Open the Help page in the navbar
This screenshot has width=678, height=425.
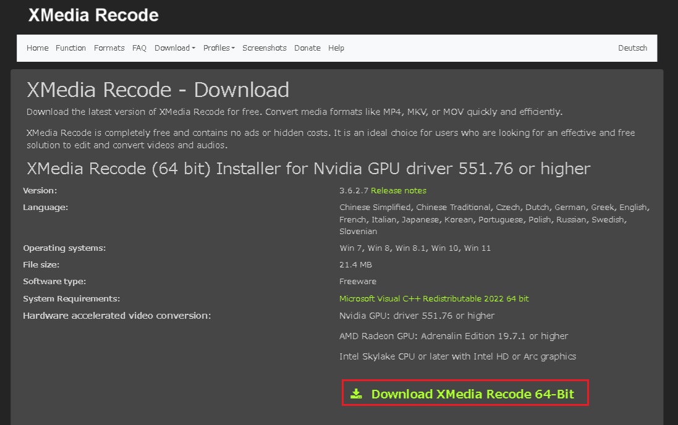tap(336, 48)
